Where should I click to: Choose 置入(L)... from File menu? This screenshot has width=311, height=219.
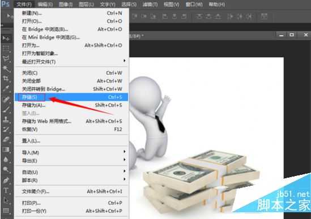(x=71, y=141)
